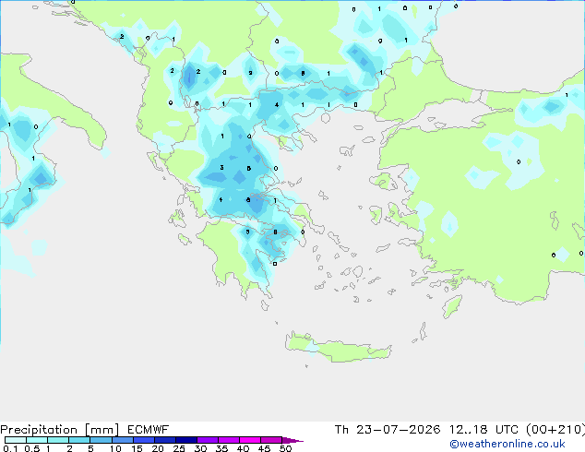Click the '0.5' legend scale label

(32, 448)
